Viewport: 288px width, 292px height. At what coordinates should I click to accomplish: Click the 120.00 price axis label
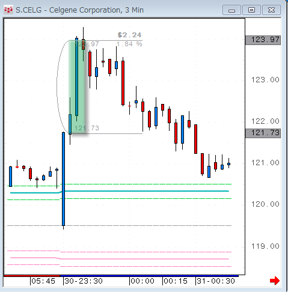click(265, 204)
